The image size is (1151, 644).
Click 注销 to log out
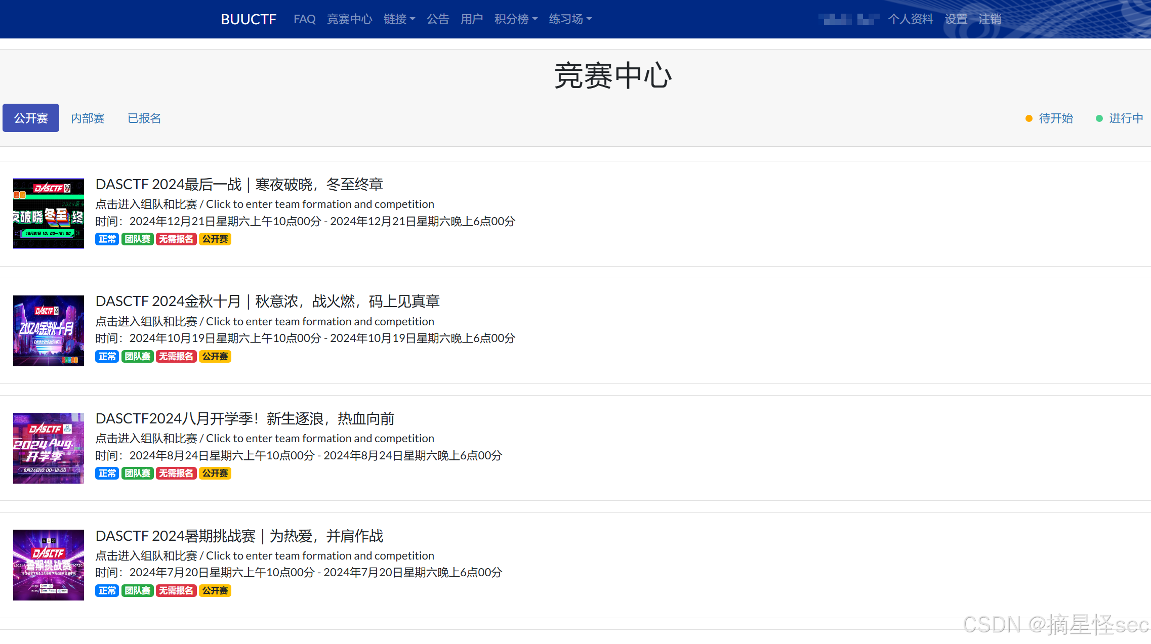point(990,19)
